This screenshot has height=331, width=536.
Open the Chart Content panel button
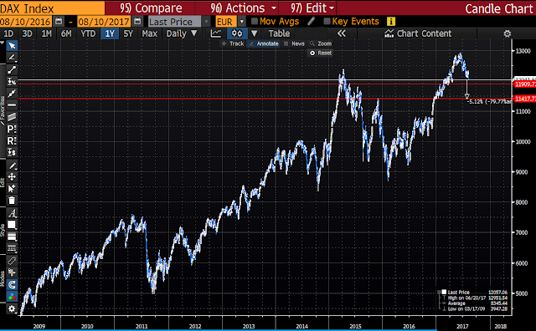417,33
